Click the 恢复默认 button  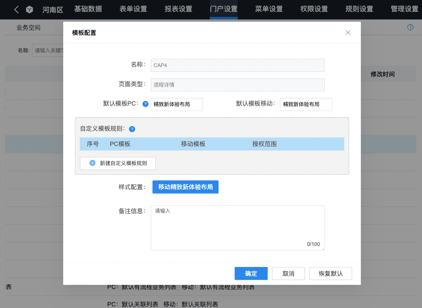[x=331, y=273]
